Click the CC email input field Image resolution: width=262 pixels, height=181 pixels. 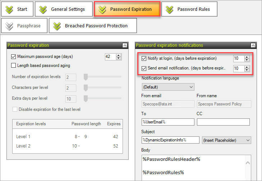[223, 122]
